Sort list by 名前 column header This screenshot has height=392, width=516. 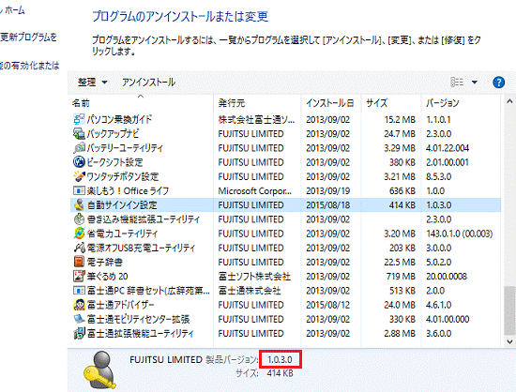pyautogui.click(x=81, y=103)
